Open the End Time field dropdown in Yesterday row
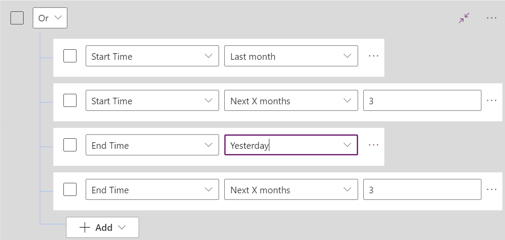The width and height of the screenshot is (505, 240). click(x=152, y=145)
